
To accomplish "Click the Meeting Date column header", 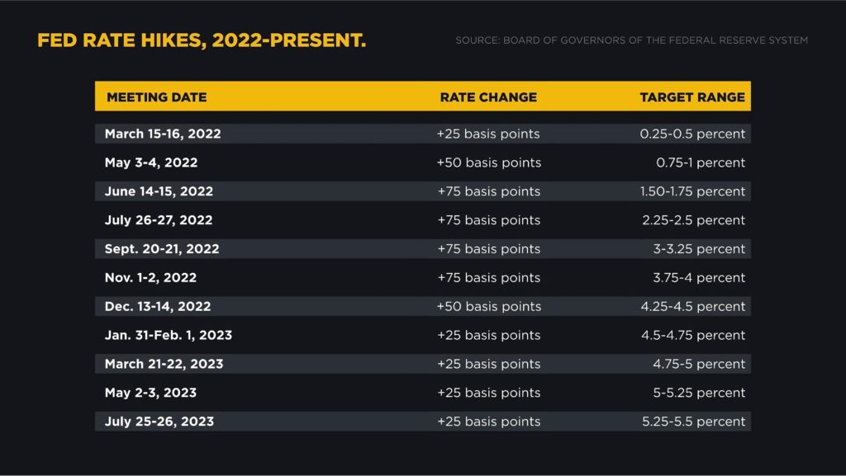I will pyautogui.click(x=156, y=97).
